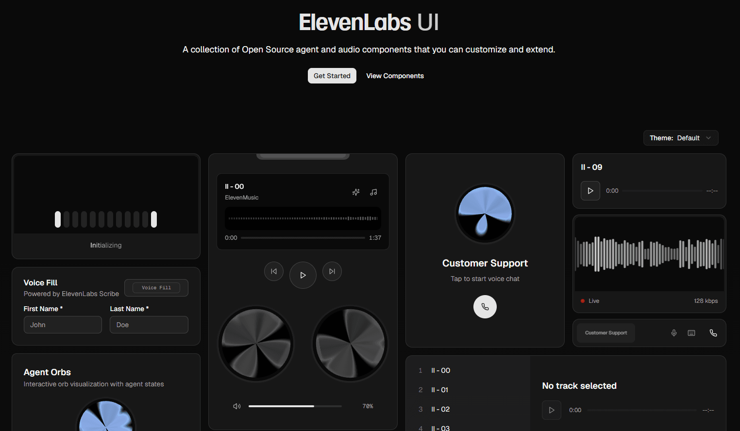Start call from the Customer Support bar phone icon
The width and height of the screenshot is (740, 431).
tap(713, 333)
